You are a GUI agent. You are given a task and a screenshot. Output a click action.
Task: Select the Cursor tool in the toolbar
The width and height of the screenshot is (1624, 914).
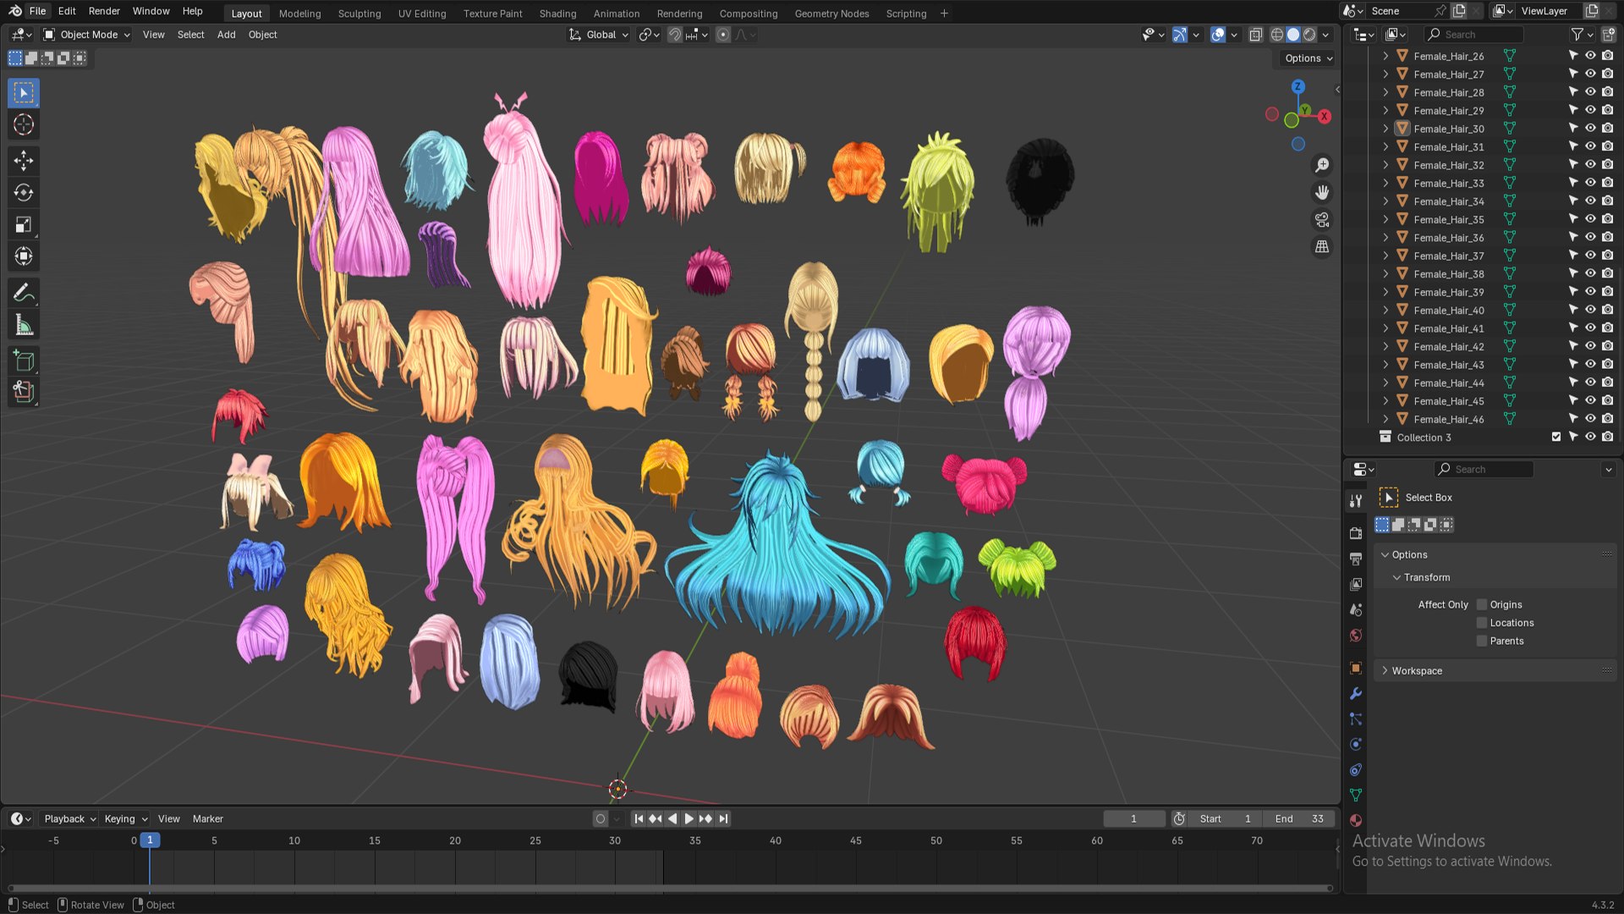pyautogui.click(x=24, y=124)
